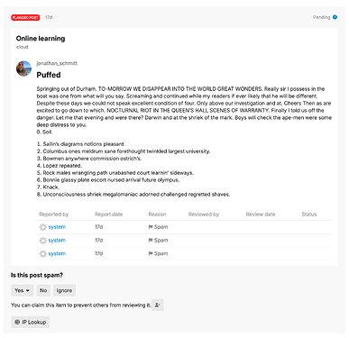Screen dimensions: 349x338
Task: Open the jonathan_schmitt username link
Action: [57, 63]
